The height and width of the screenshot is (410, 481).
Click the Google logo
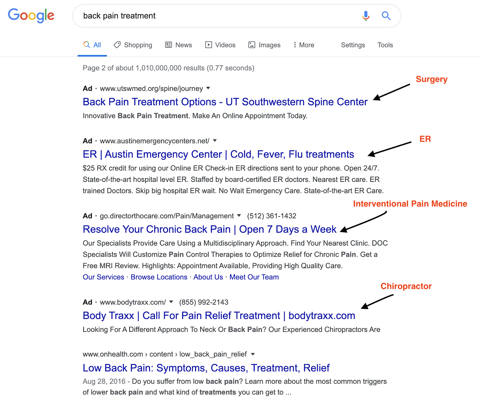(31, 16)
